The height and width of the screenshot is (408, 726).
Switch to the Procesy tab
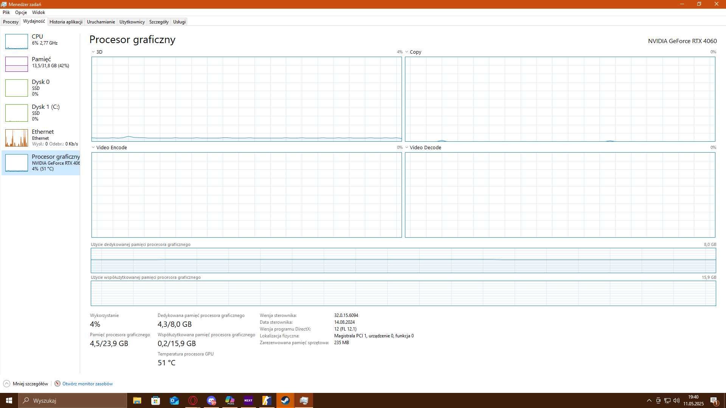click(x=11, y=22)
